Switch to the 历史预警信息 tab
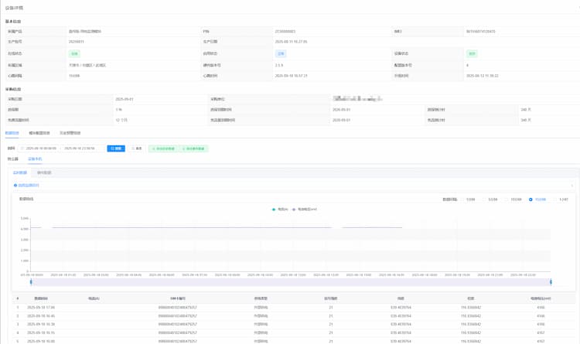This screenshot has height=344, width=580. pos(70,133)
